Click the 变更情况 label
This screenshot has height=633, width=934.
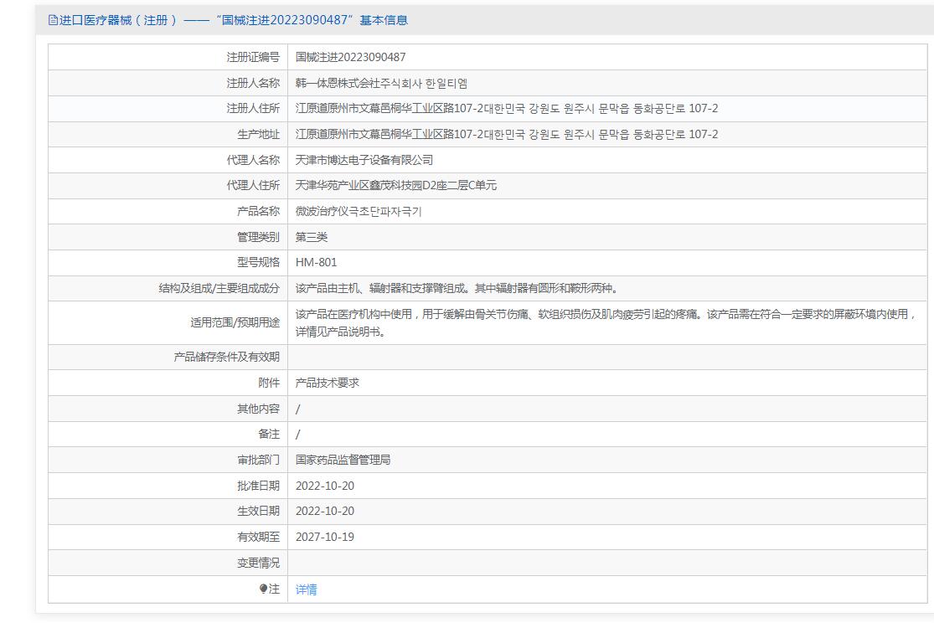258,563
